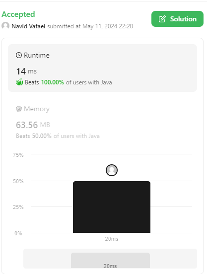Click the Navid Vafaei username link
207x274 pixels.
28,26
